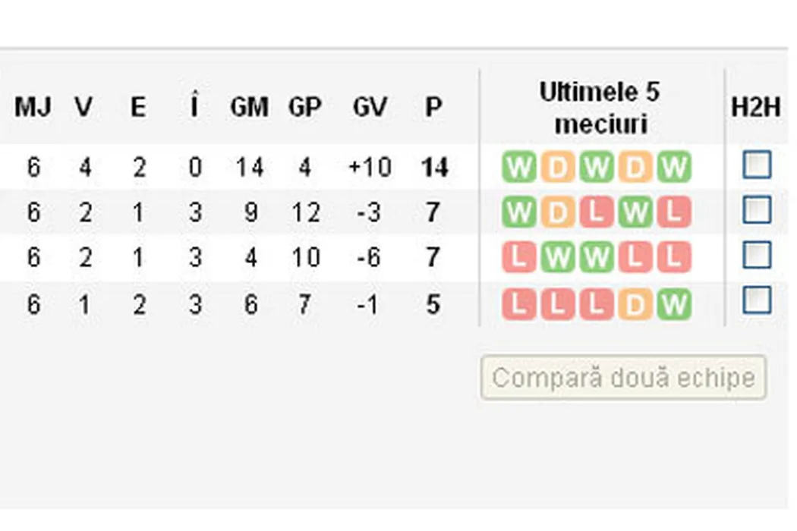
Task: Check the H2H box in the -6 row
Action: 757,256
